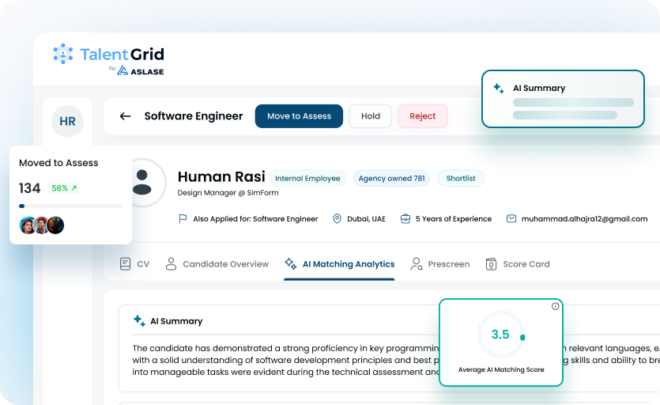Click the 134 count value
The height and width of the screenshot is (405, 660).
29,188
